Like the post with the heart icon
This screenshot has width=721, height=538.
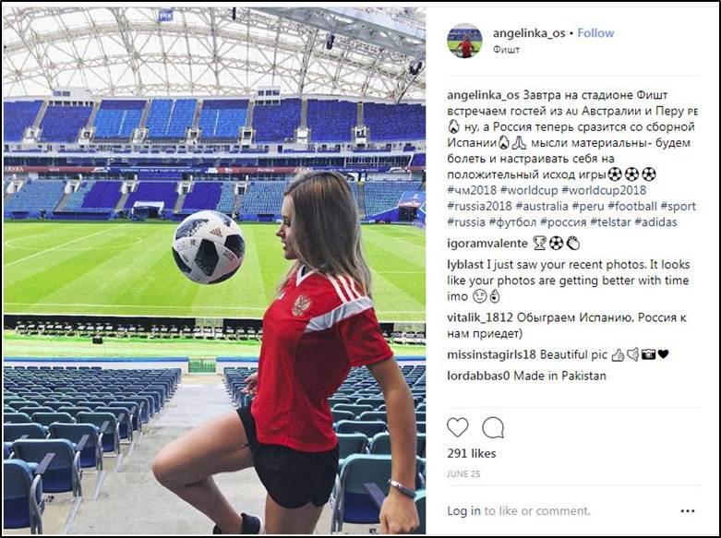pyautogui.click(x=458, y=427)
